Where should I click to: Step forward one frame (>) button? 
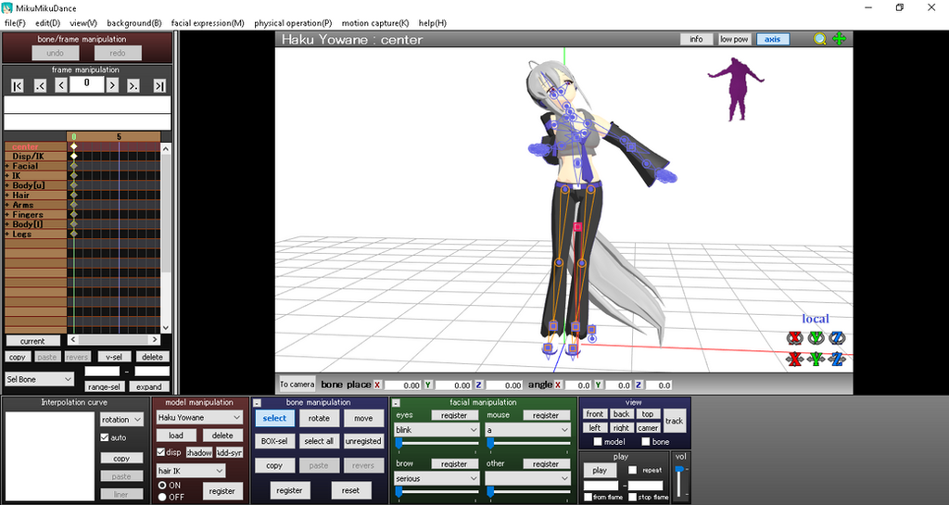coord(112,86)
